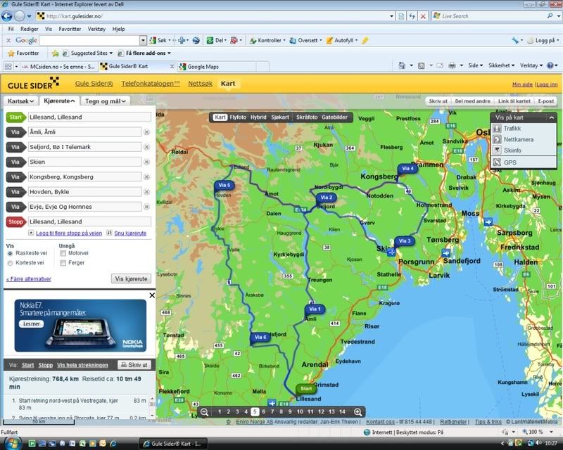Set map zoom level to 14
This screenshot has width=563, height=450.
342,412
